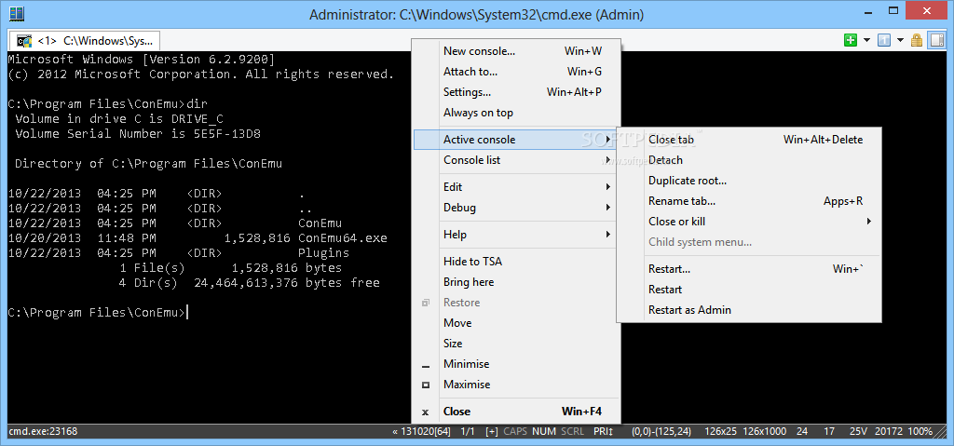Click the cmd icon on the console tab
This screenshot has height=446, width=954.
[x=24, y=41]
